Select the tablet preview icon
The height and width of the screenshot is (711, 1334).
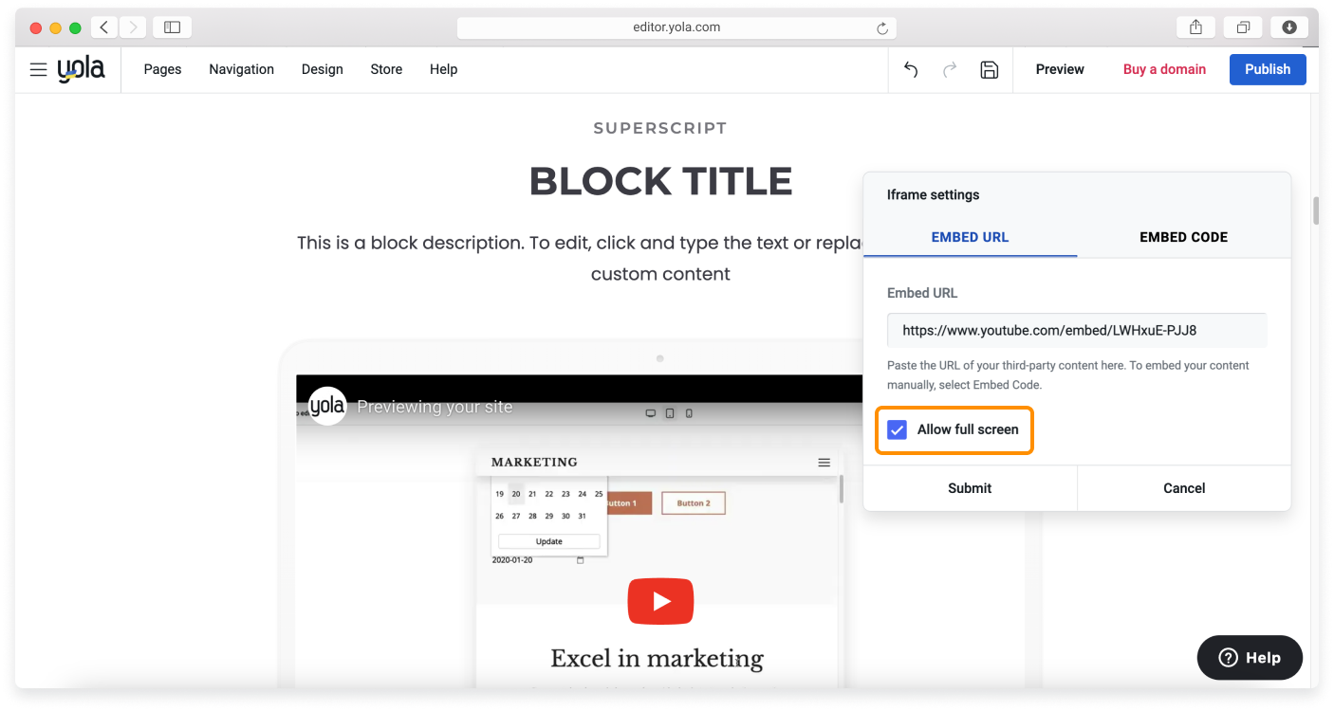pyautogui.click(x=670, y=413)
